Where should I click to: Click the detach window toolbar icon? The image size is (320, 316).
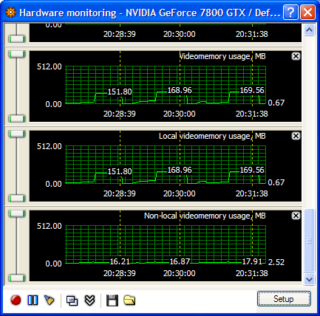coord(72,300)
